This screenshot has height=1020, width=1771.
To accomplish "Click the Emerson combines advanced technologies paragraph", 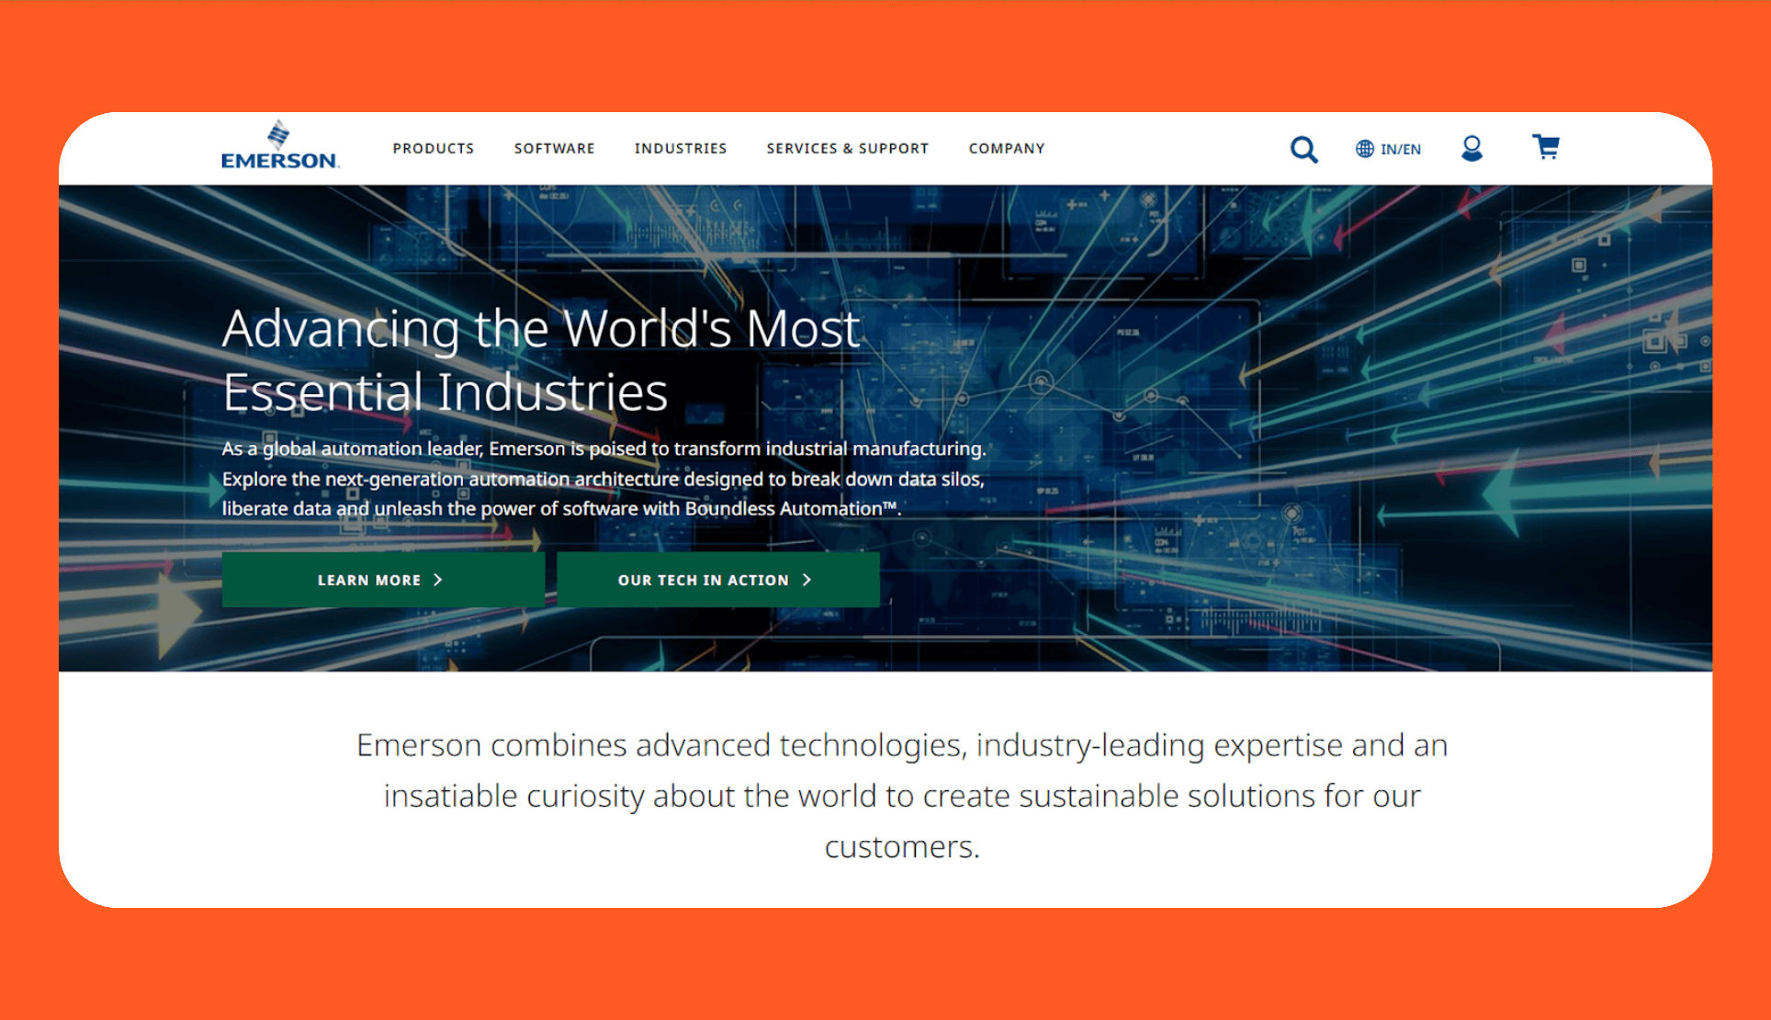I will tap(901, 795).
